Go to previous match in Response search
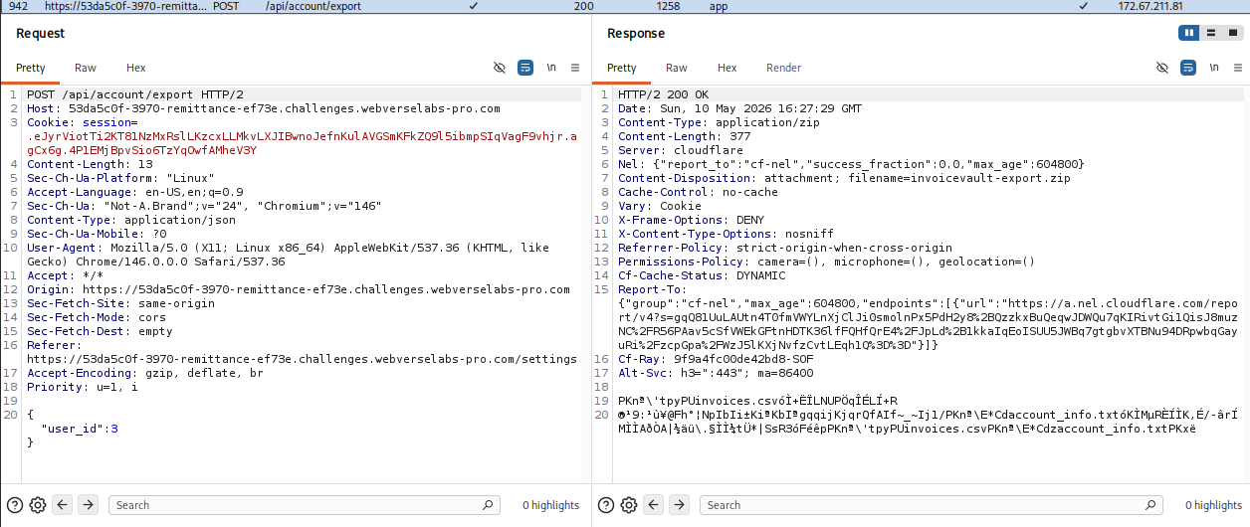The image size is (1250, 527). pos(654,505)
